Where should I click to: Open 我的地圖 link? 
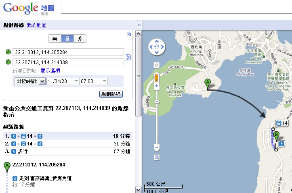[36, 25]
